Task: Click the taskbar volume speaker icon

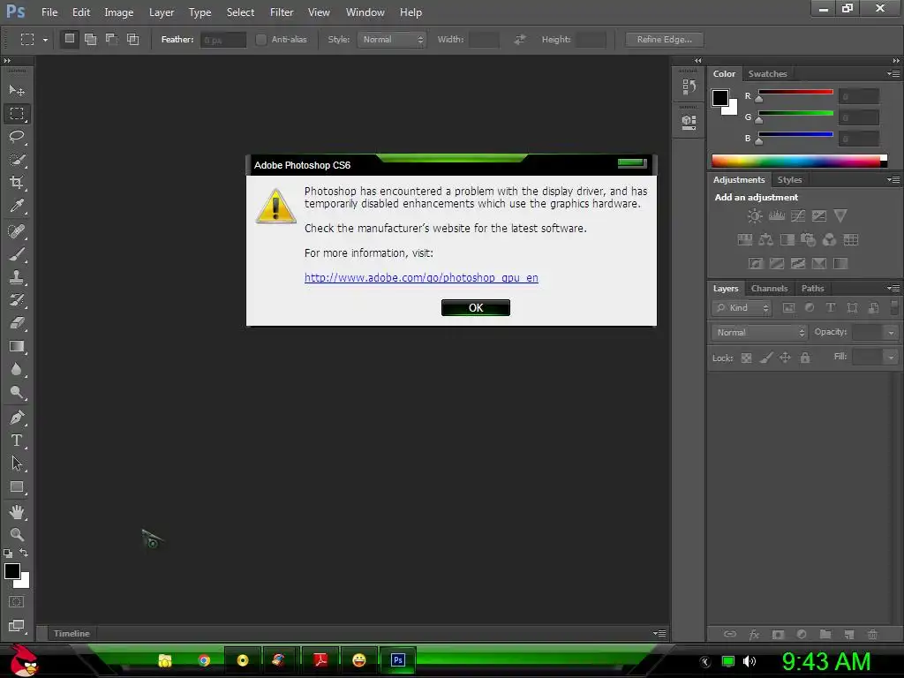Action: [750, 661]
